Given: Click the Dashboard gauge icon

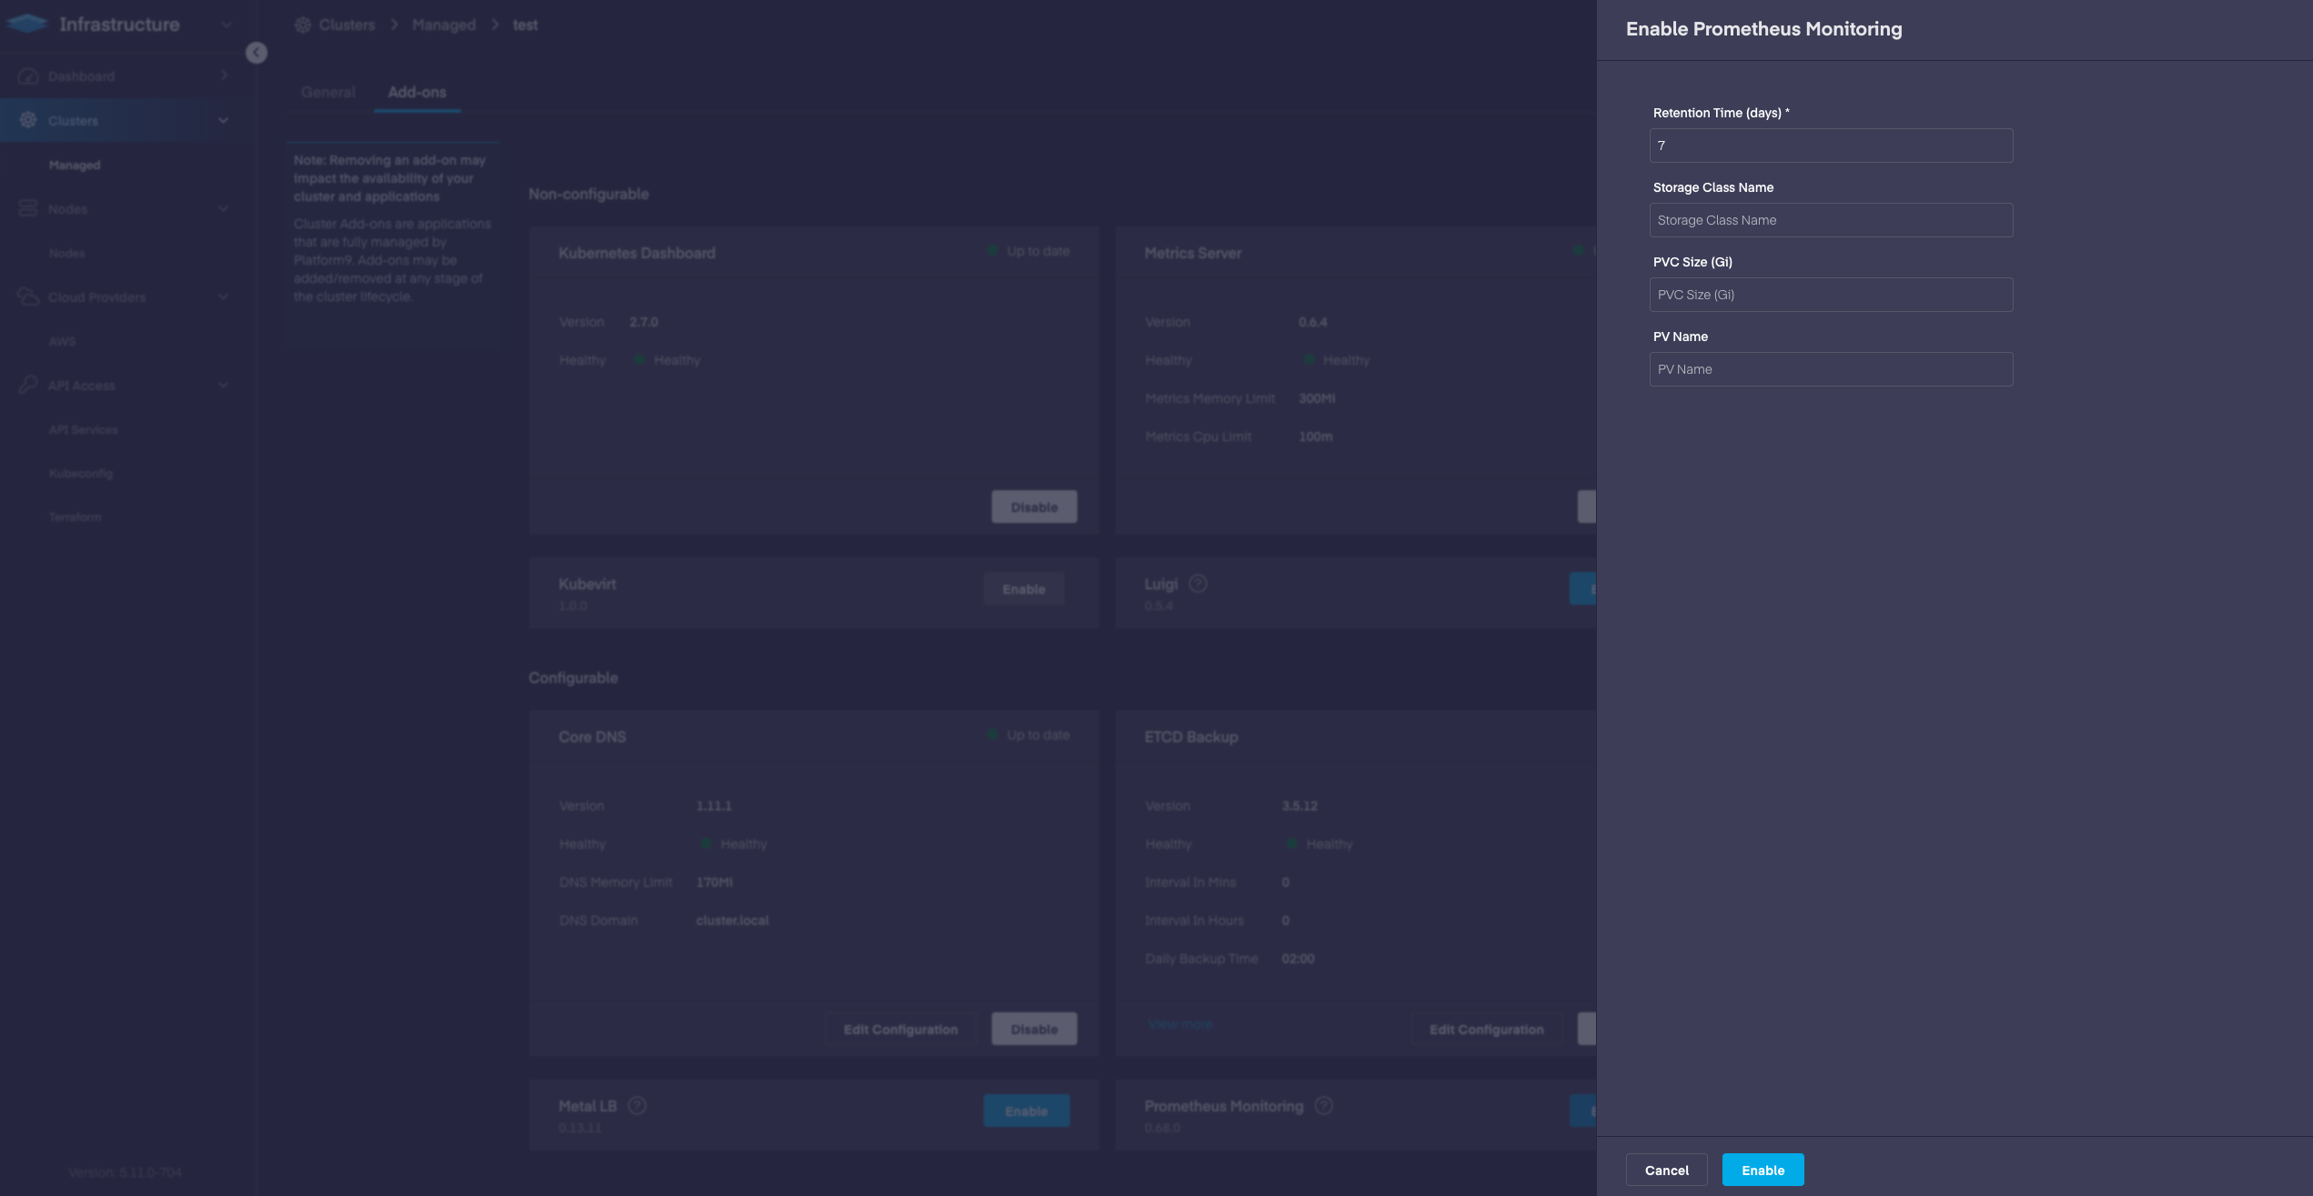Looking at the screenshot, I should point(28,76).
